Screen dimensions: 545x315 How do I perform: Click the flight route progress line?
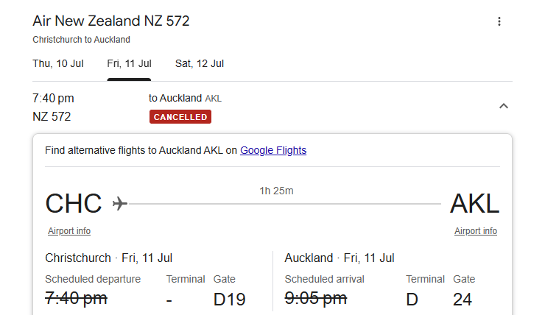point(285,204)
